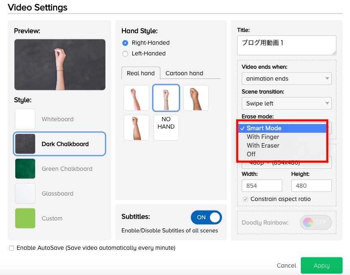Choose the dark-skinned hand thumbnail

(x=196, y=98)
